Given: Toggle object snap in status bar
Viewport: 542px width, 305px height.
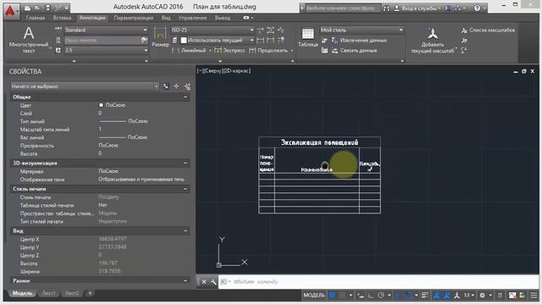Looking at the screenshot, I should [x=408, y=295].
